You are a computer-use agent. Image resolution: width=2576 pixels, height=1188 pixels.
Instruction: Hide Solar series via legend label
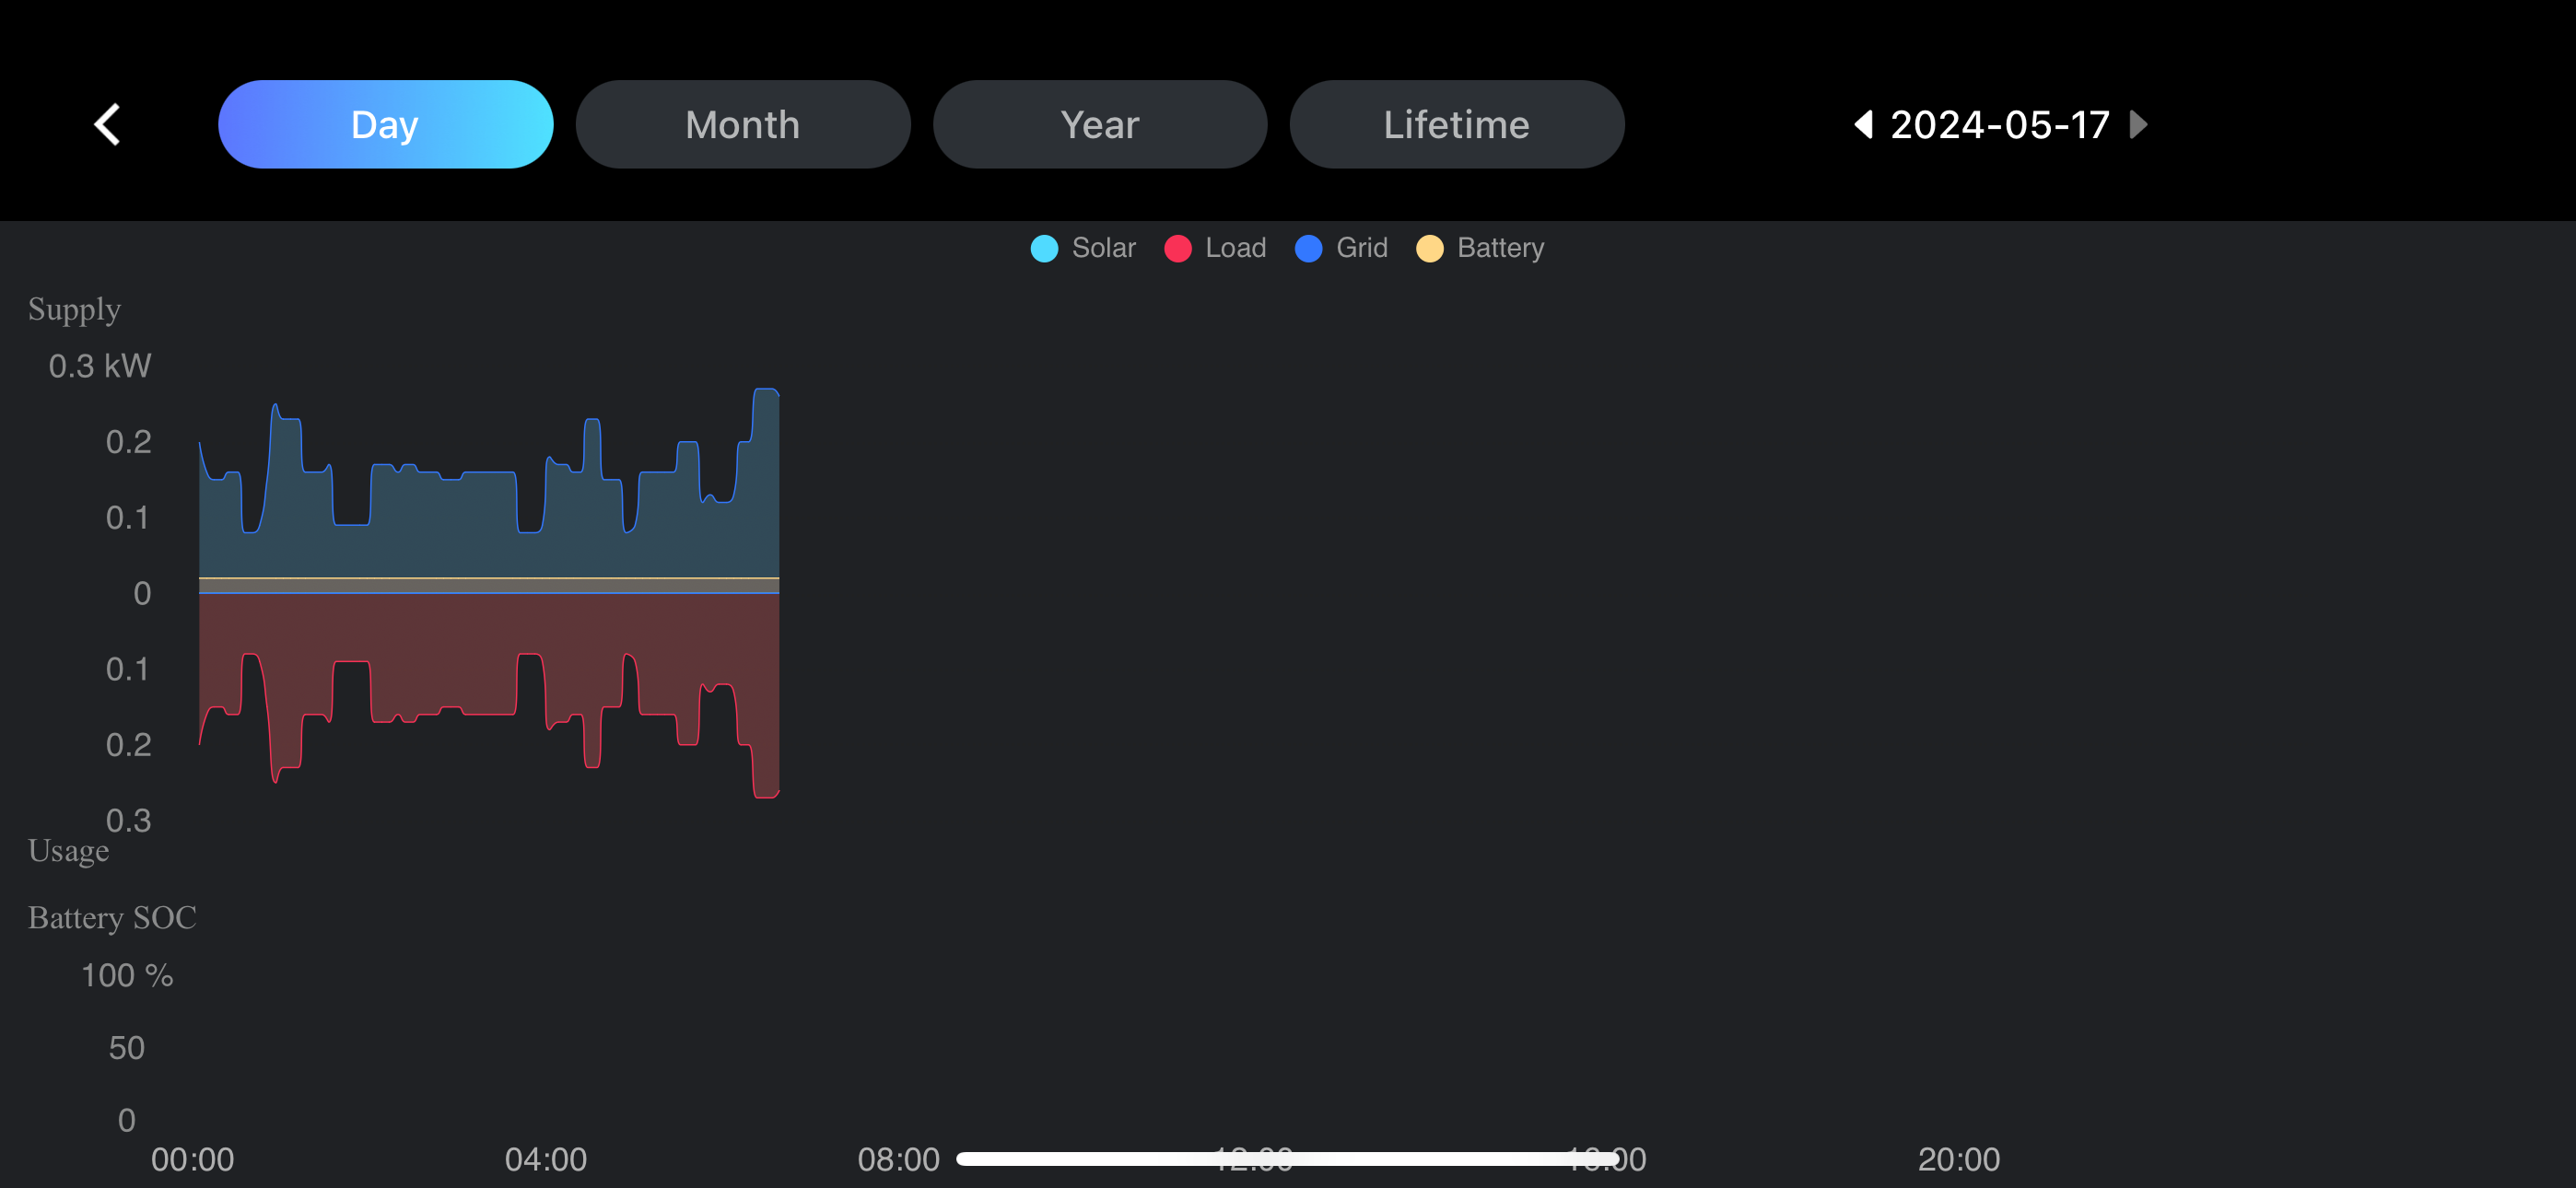point(1103,248)
